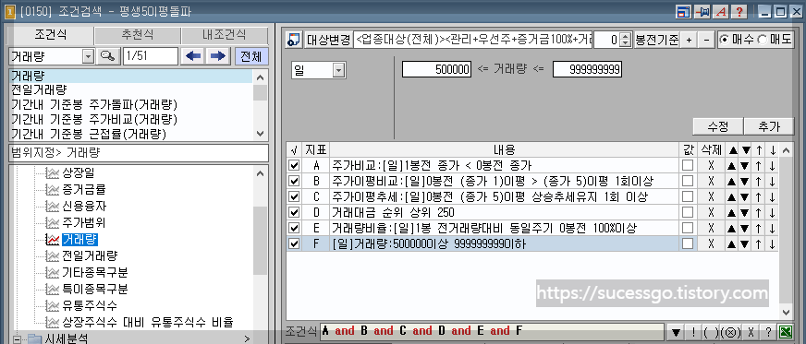This screenshot has width=806, height=344.
Task: Uncheck condition D checkbox
Action: pyautogui.click(x=294, y=213)
